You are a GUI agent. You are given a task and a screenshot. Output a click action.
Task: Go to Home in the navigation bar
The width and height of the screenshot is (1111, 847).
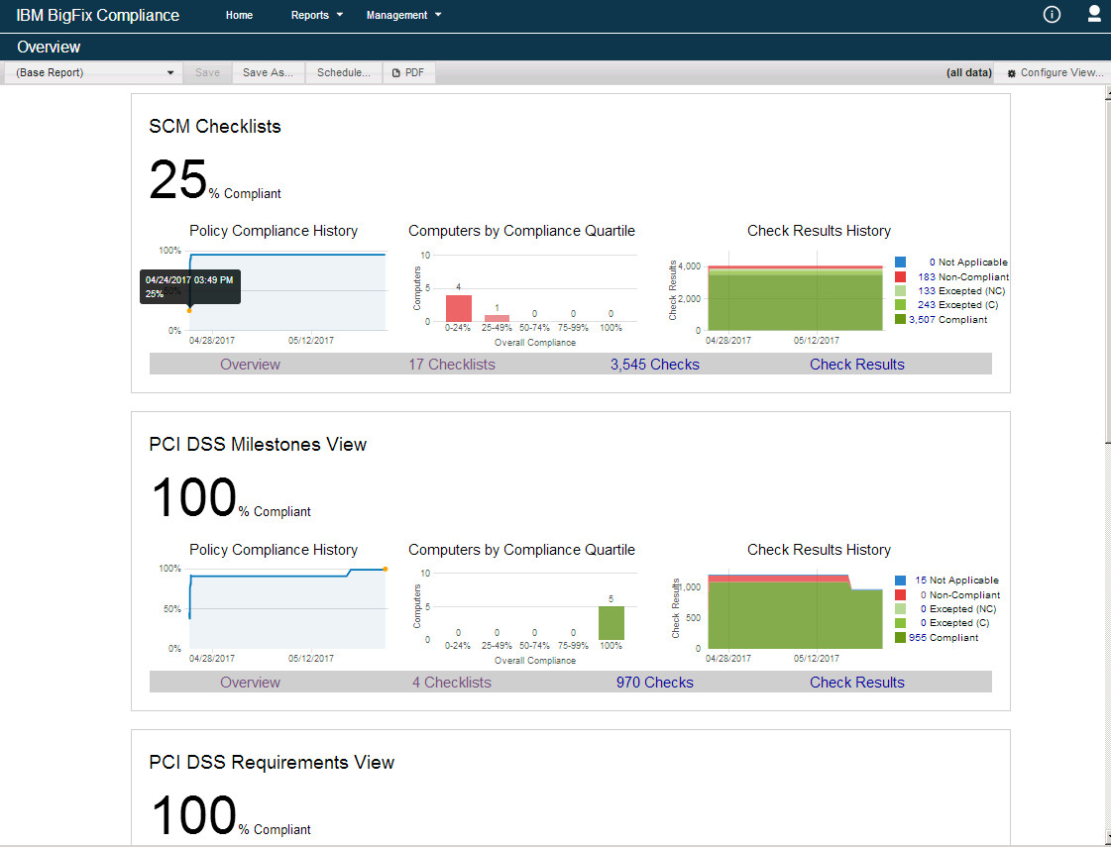(239, 15)
